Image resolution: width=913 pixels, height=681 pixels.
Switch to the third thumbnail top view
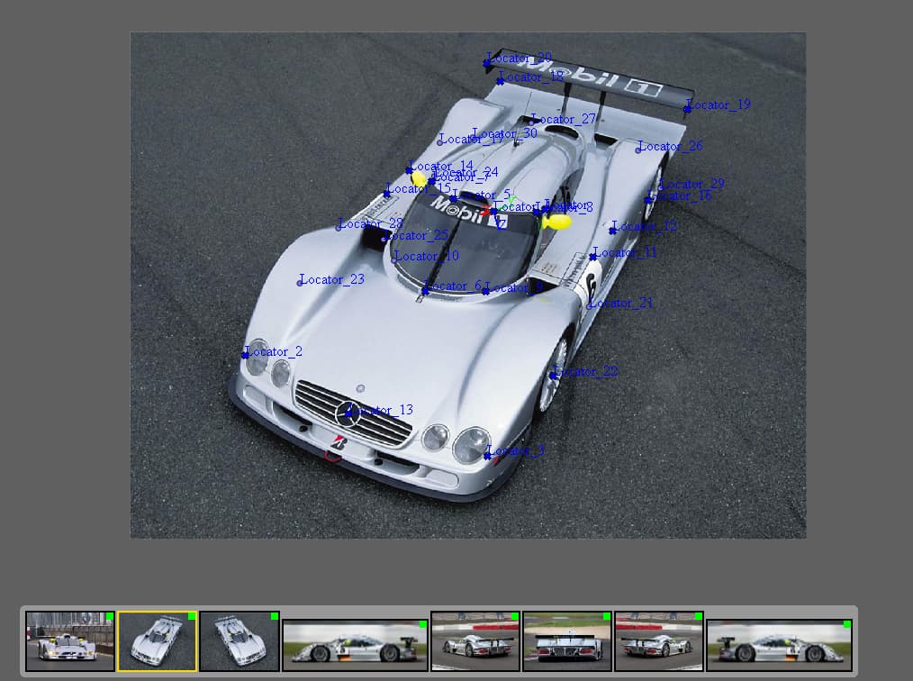[239, 641]
